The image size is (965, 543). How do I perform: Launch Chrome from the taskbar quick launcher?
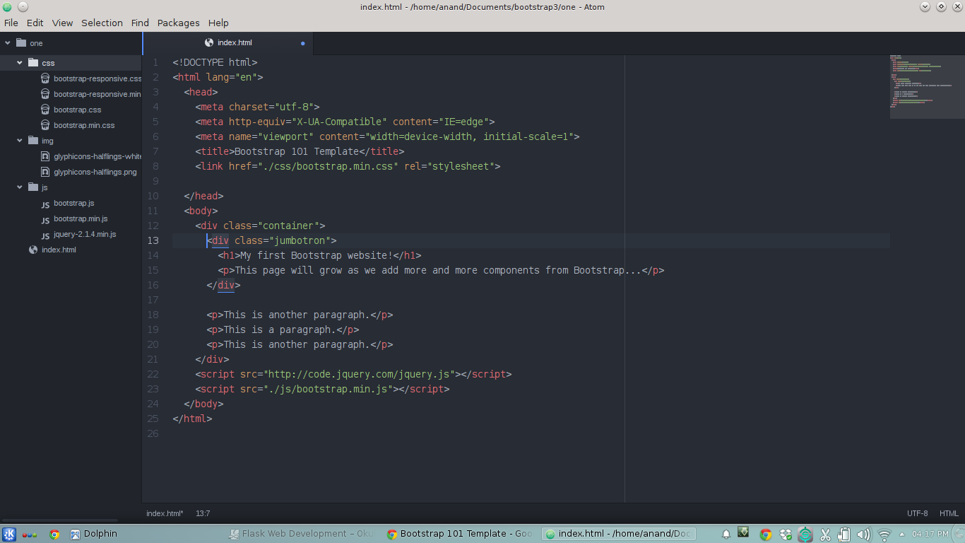pos(54,535)
